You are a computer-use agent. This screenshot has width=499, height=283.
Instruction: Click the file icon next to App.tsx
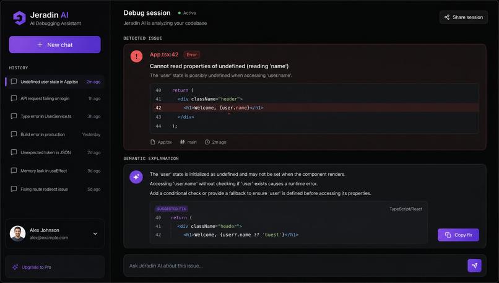tap(153, 142)
